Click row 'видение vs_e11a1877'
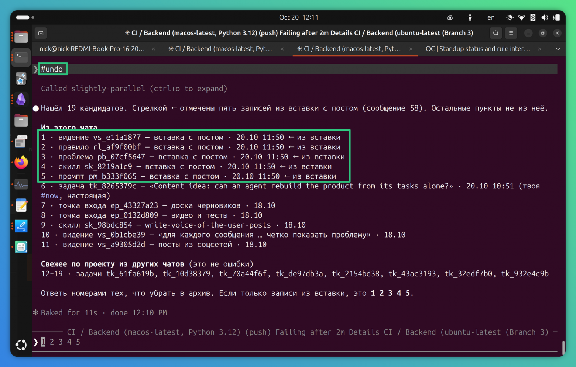Image resolution: width=576 pixels, height=367 pixels. tap(191, 137)
